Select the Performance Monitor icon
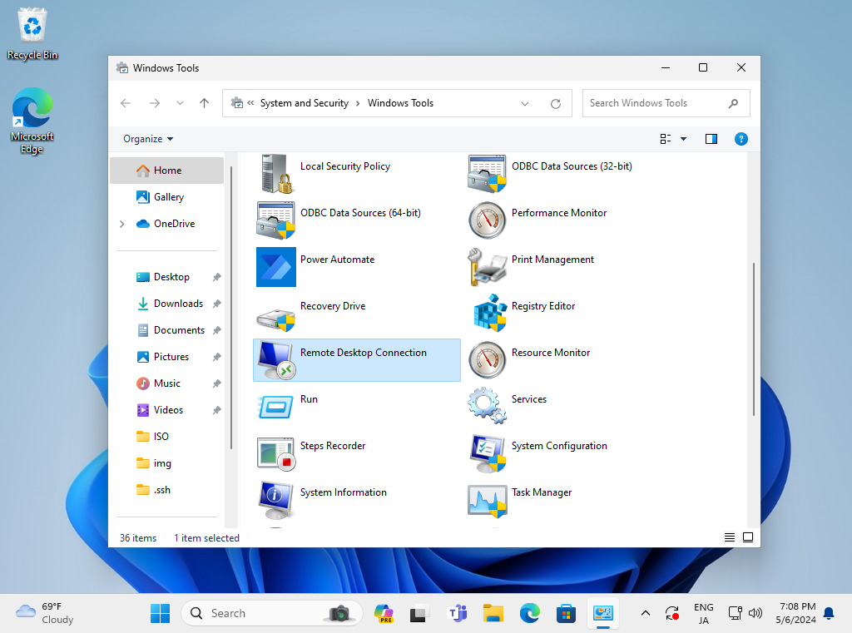This screenshot has width=852, height=633. point(488,220)
